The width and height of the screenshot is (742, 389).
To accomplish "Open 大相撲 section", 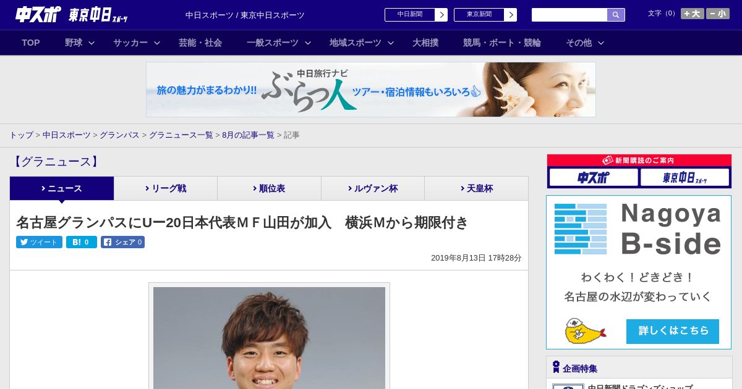I will (x=425, y=43).
